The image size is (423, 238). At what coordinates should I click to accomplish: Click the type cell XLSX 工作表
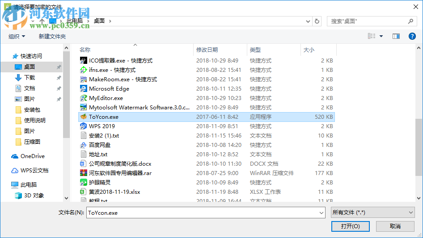pyautogui.click(x=265, y=192)
